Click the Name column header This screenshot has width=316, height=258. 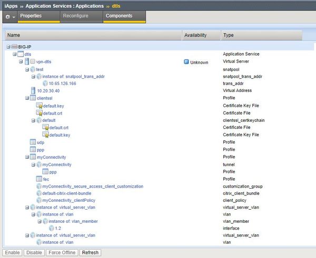(14, 35)
